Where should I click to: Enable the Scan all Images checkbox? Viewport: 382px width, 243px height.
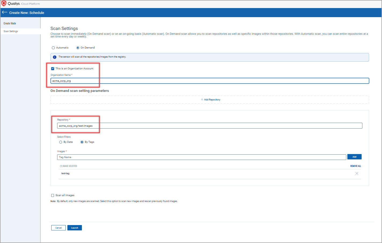53,195
